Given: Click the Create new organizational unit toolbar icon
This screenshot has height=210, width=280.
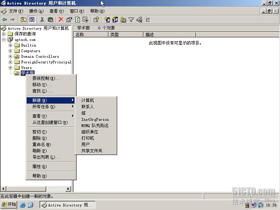Looking at the screenshot, I should tap(123, 20).
